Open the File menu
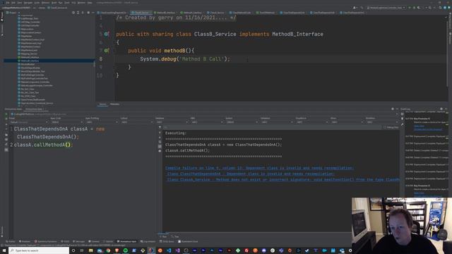Viewport: 452px width, 254px height. point(8,3)
